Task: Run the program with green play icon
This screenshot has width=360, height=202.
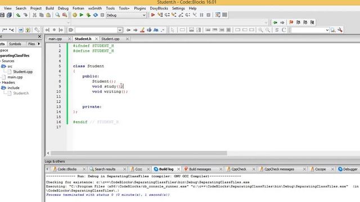Action: coord(81,15)
